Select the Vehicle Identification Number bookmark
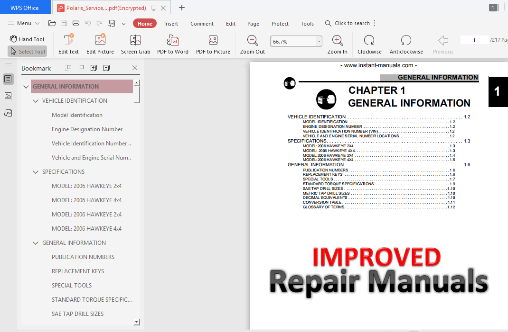Image resolution: width=508 pixels, height=332 pixels. (x=91, y=143)
